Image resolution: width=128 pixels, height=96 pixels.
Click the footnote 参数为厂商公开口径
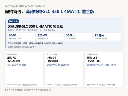[28, 90]
